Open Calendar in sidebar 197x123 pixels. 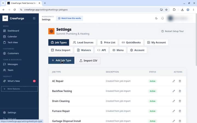click(x=19, y=37)
